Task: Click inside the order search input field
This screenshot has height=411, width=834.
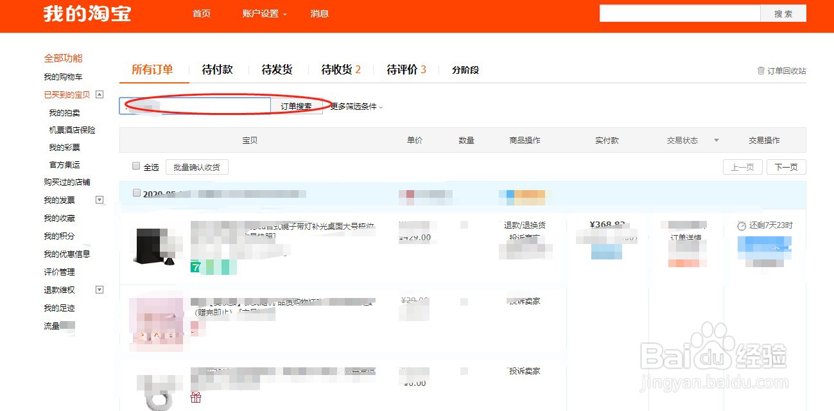Action: pos(193,105)
